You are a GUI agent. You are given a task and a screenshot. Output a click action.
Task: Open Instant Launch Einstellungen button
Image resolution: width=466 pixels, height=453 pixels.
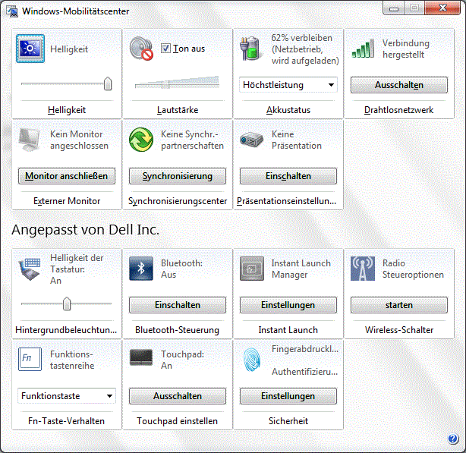click(288, 305)
